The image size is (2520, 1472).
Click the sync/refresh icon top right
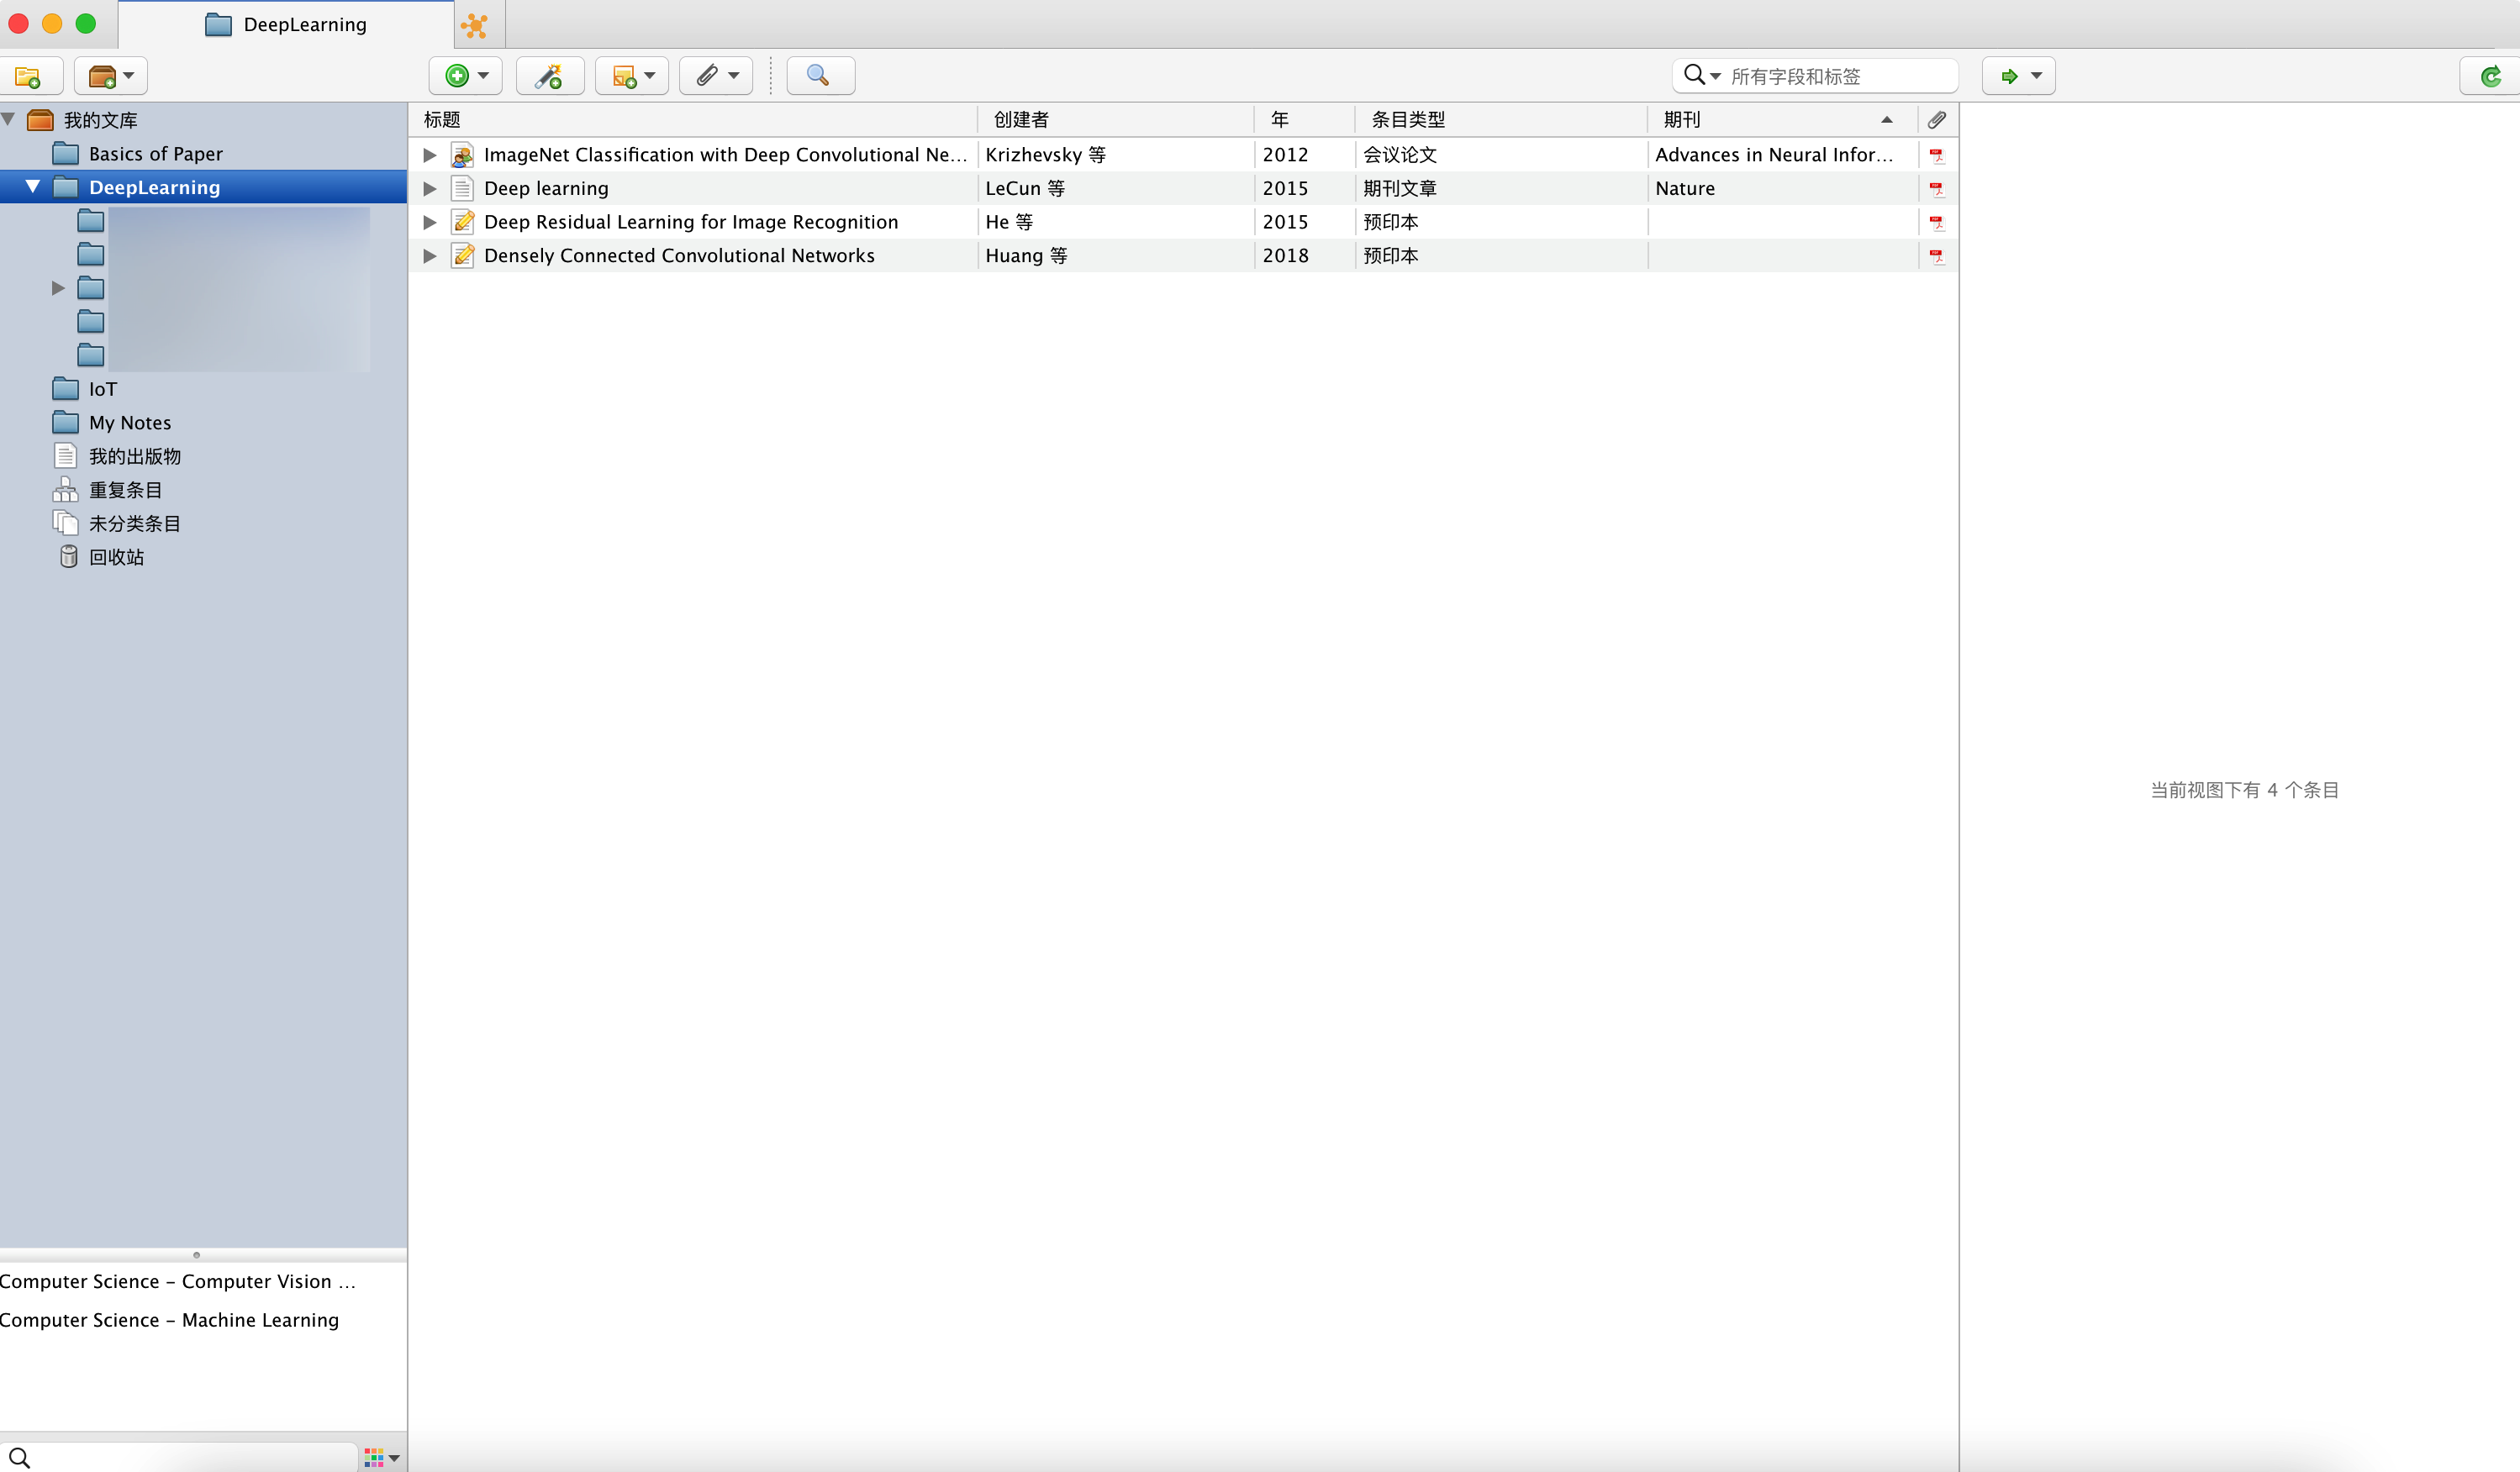click(2491, 76)
